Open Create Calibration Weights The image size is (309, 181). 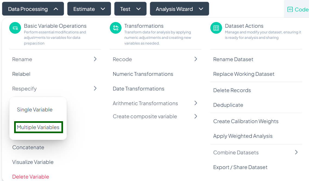point(246,121)
